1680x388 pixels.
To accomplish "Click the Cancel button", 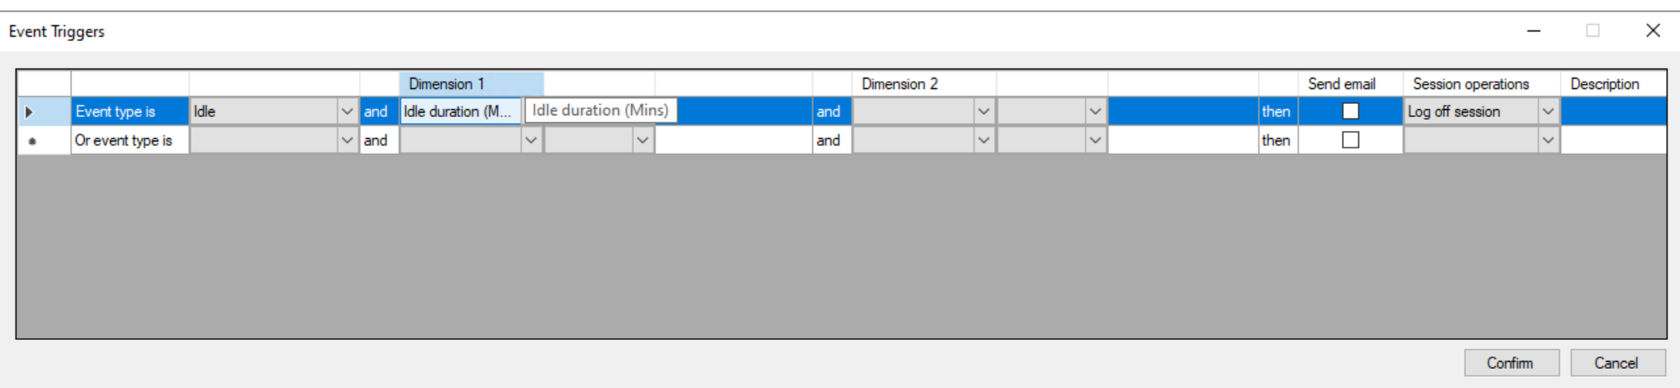I will point(1616,363).
